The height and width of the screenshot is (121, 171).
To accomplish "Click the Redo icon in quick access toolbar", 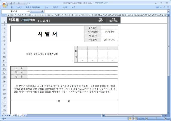I will (19, 3).
